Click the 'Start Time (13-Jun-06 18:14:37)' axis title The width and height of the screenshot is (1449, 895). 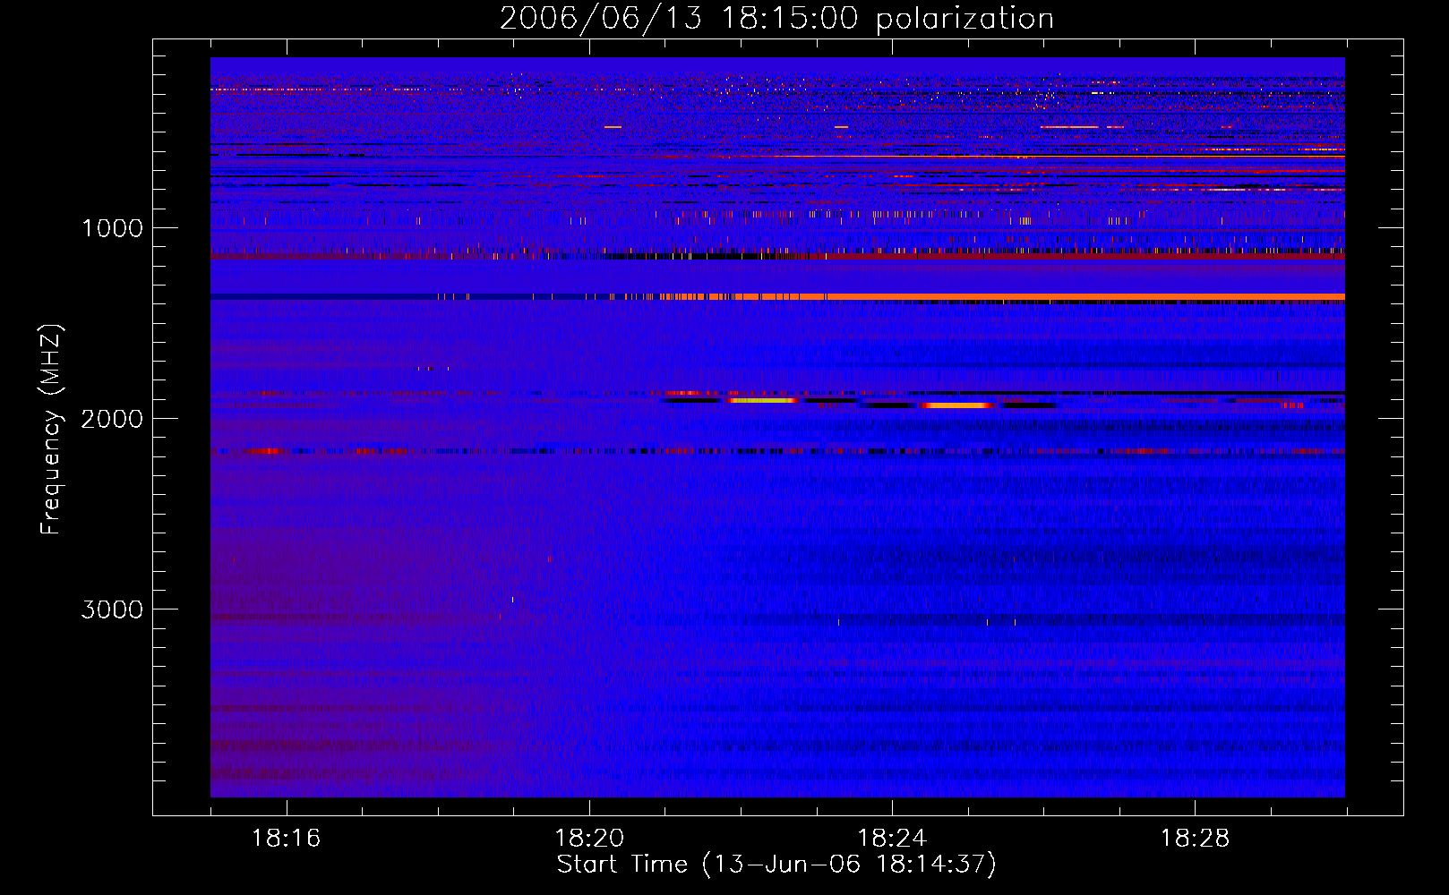coord(776,865)
